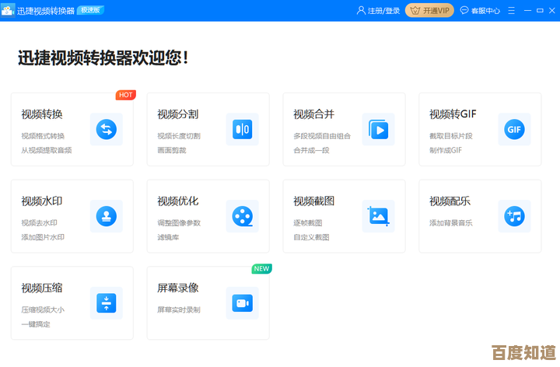
Task: Click the 视频截图 picture crop icon
Action: click(378, 216)
